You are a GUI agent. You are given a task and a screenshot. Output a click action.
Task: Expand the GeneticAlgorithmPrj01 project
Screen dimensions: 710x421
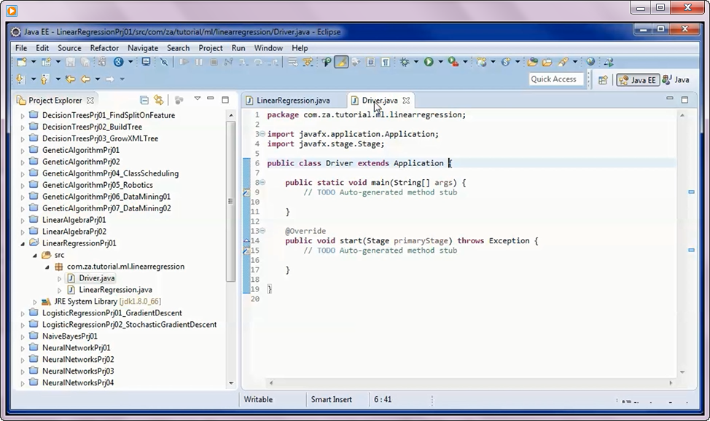pos(22,150)
